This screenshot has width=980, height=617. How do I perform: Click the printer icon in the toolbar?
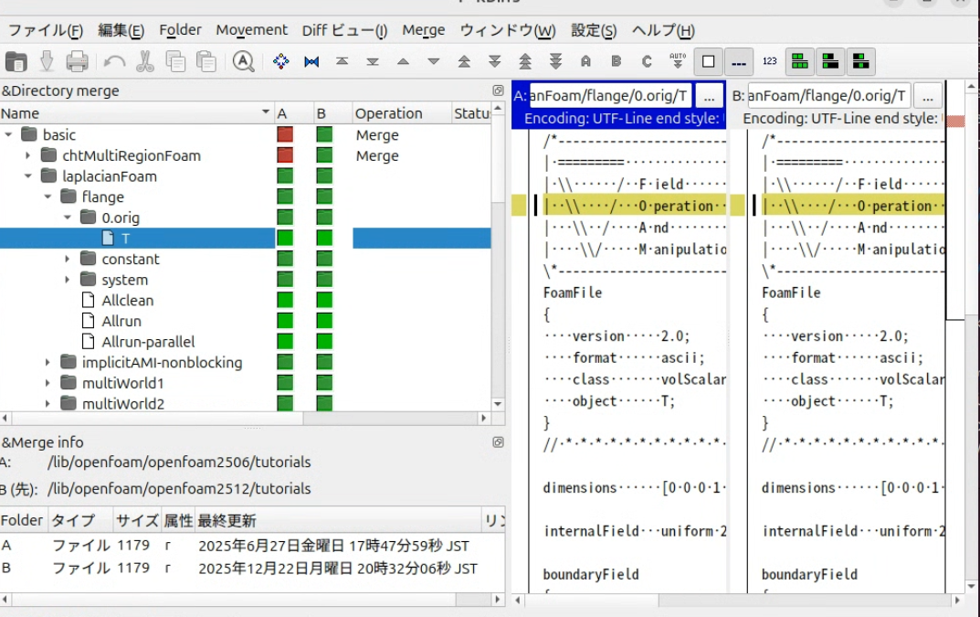(x=78, y=62)
